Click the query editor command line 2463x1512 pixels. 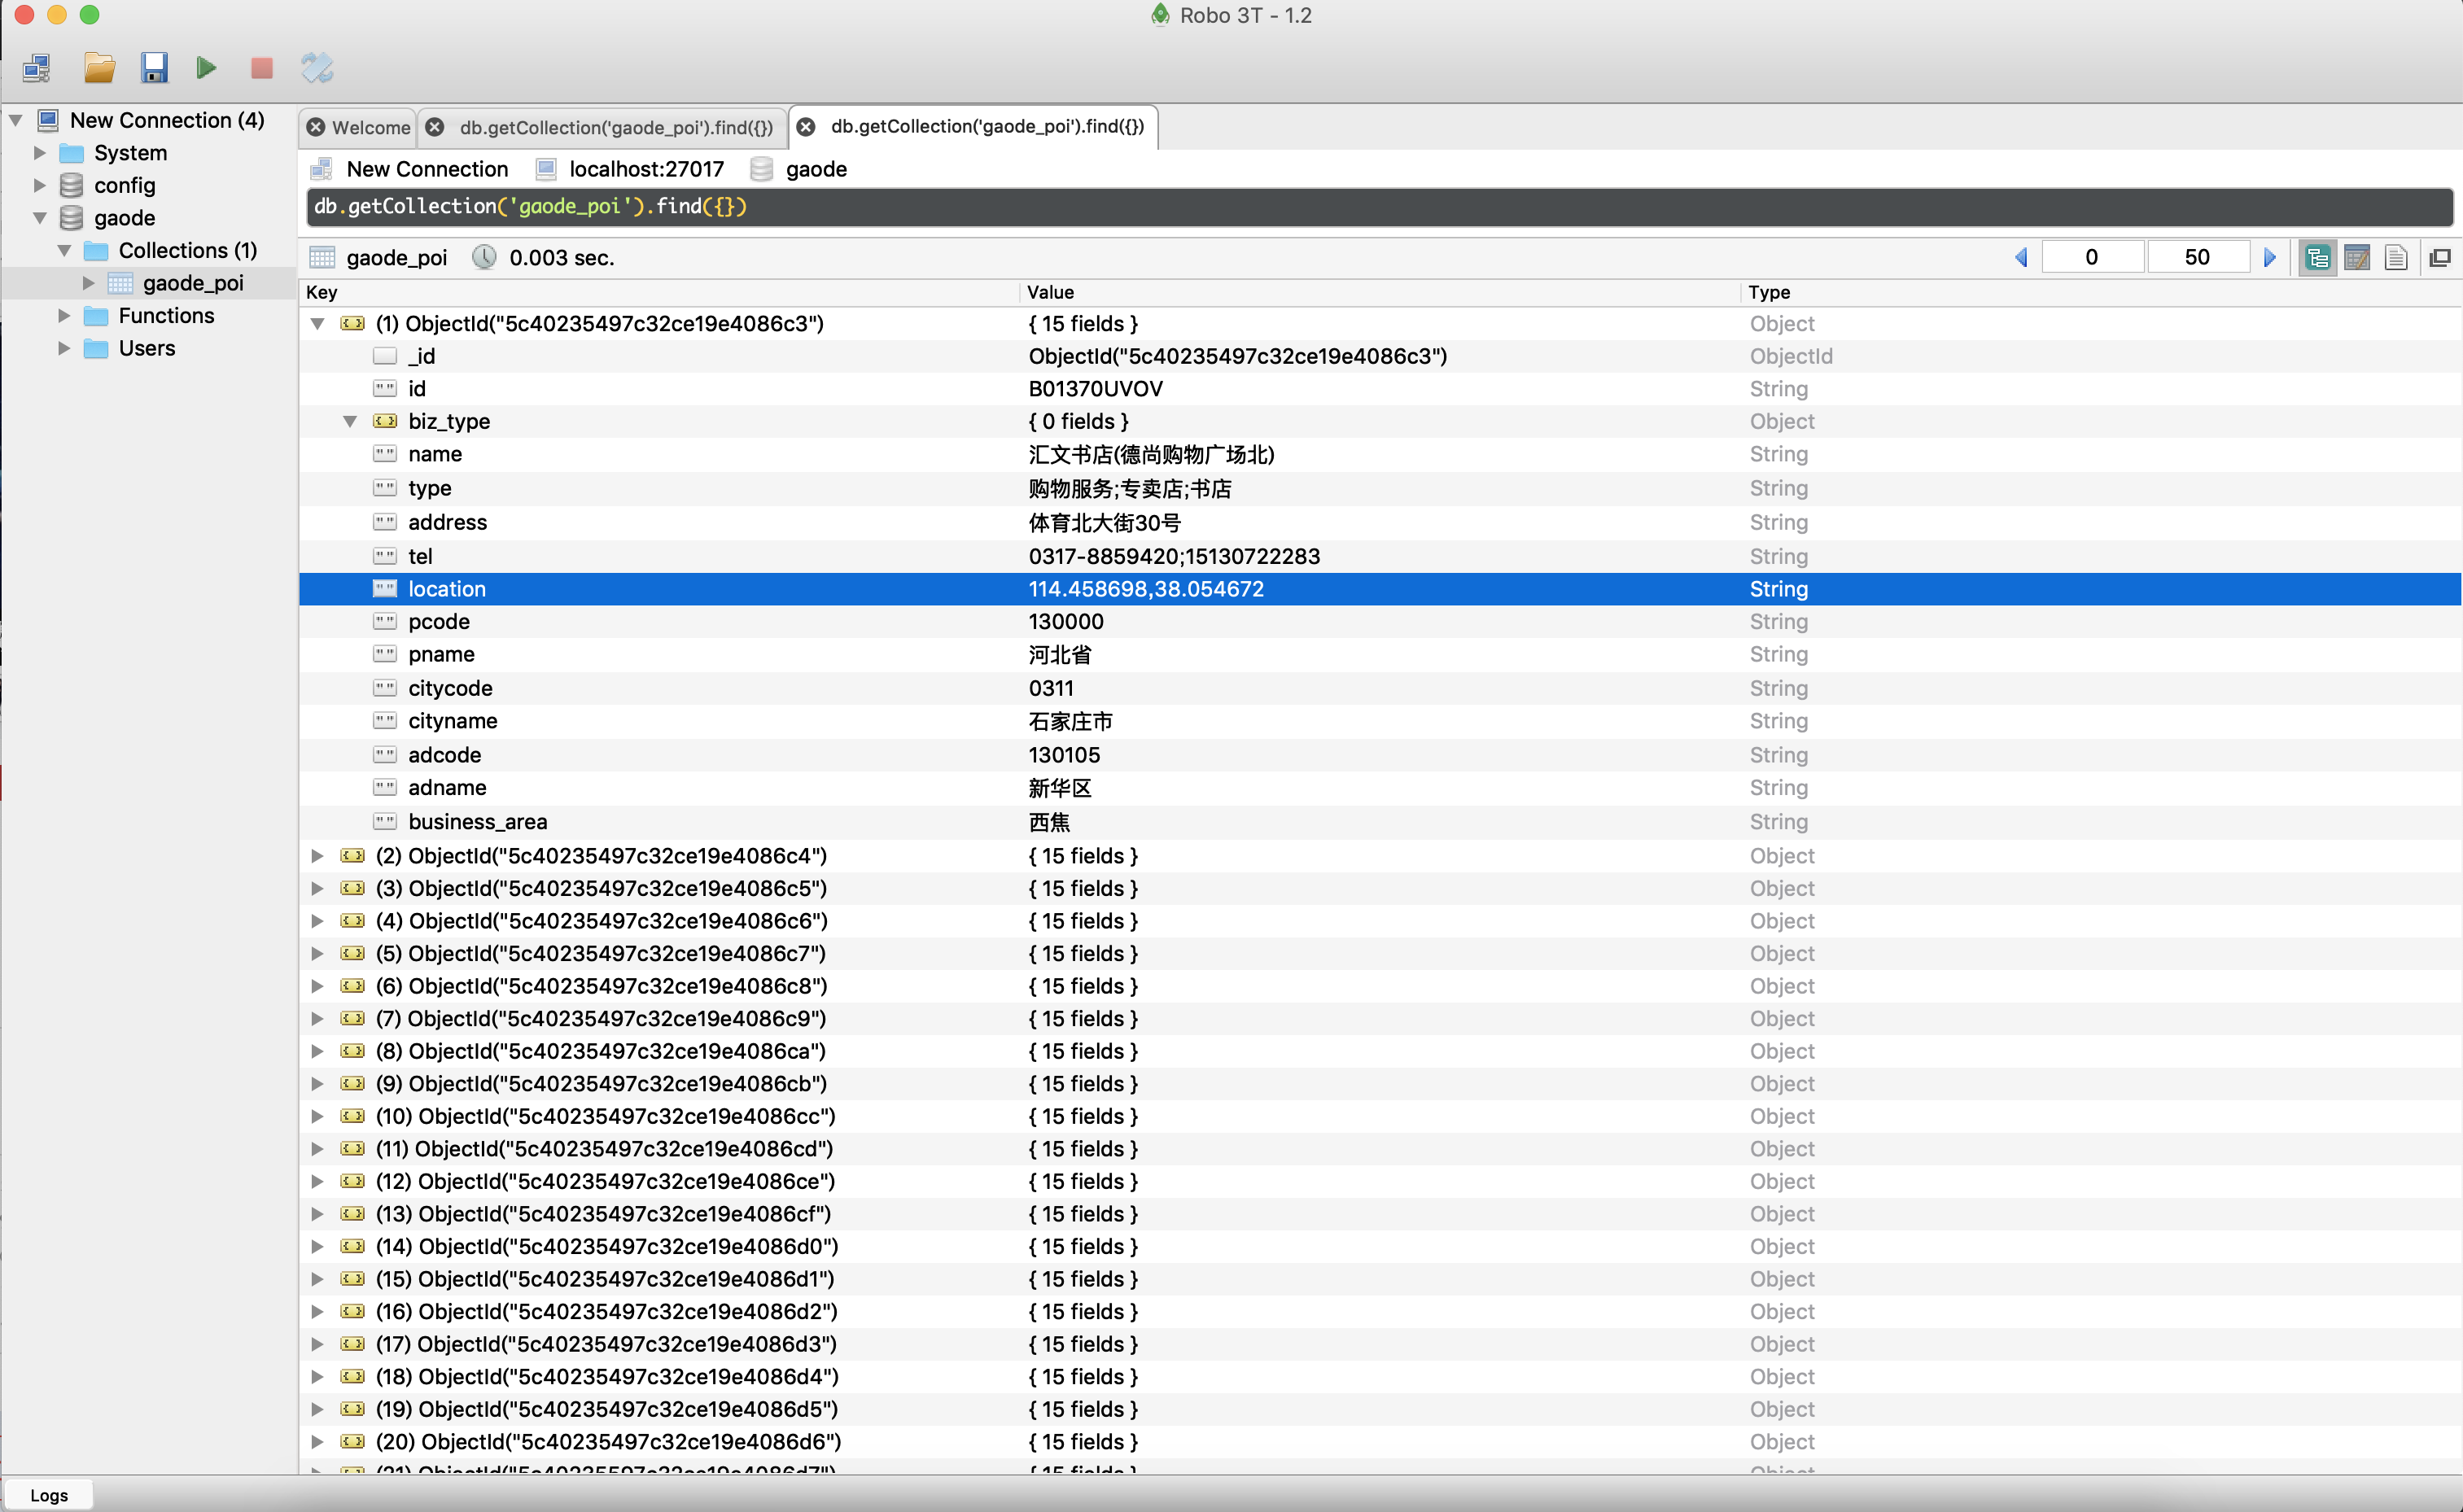[1378, 207]
